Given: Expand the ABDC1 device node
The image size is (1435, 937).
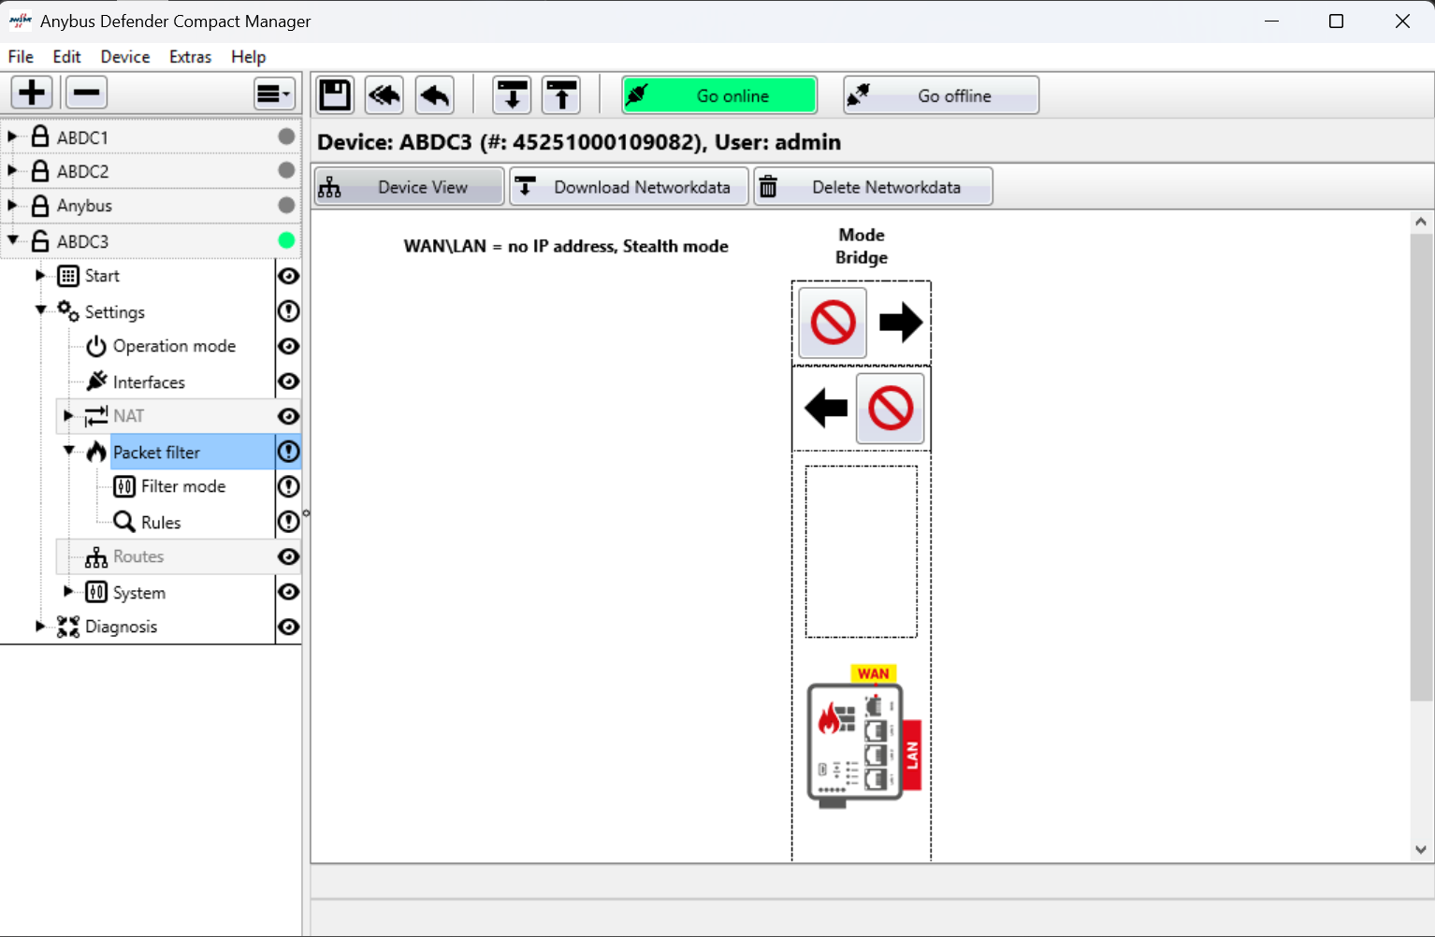Looking at the screenshot, I should point(12,137).
